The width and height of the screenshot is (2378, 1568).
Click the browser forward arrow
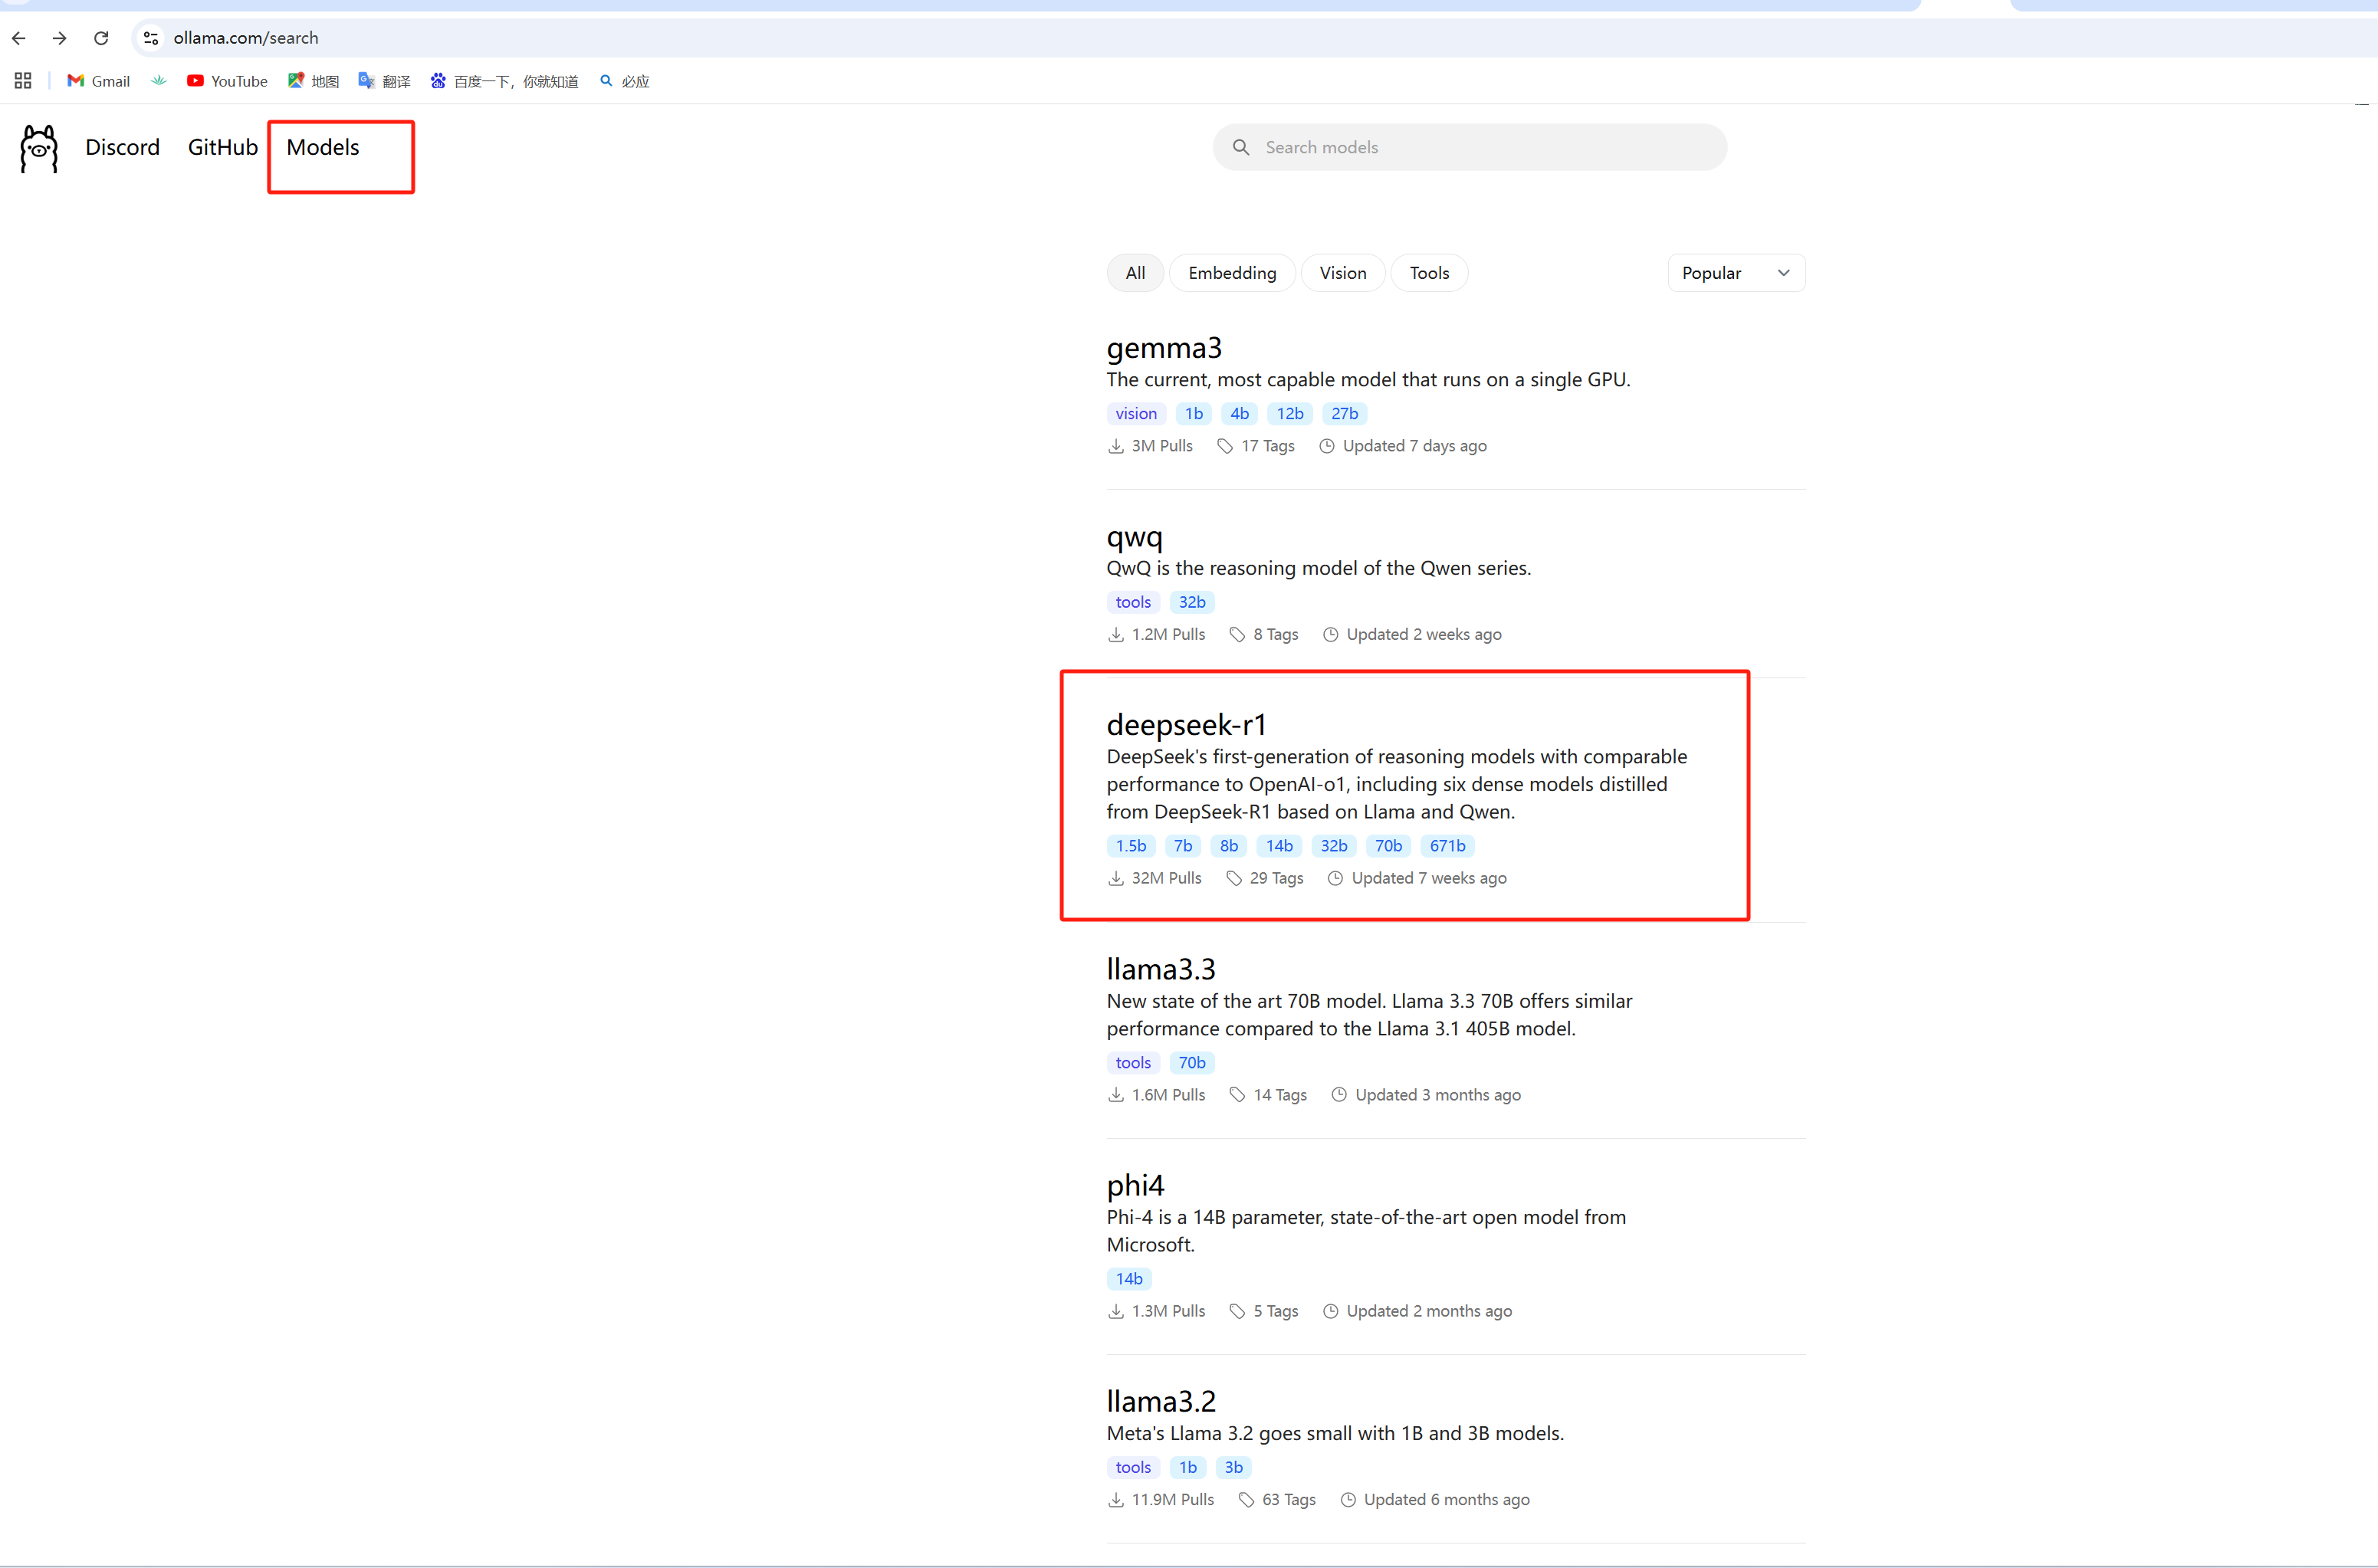pyautogui.click(x=60, y=38)
